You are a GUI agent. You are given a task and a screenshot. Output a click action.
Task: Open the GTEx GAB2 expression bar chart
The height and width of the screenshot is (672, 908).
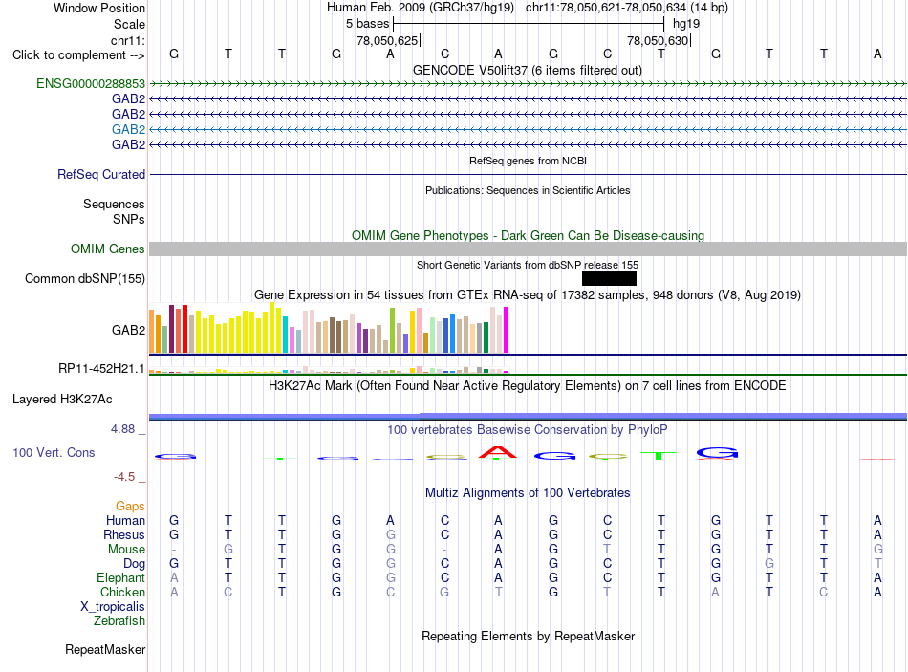click(x=329, y=328)
